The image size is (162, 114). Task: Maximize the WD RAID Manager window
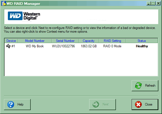coord(153,3)
